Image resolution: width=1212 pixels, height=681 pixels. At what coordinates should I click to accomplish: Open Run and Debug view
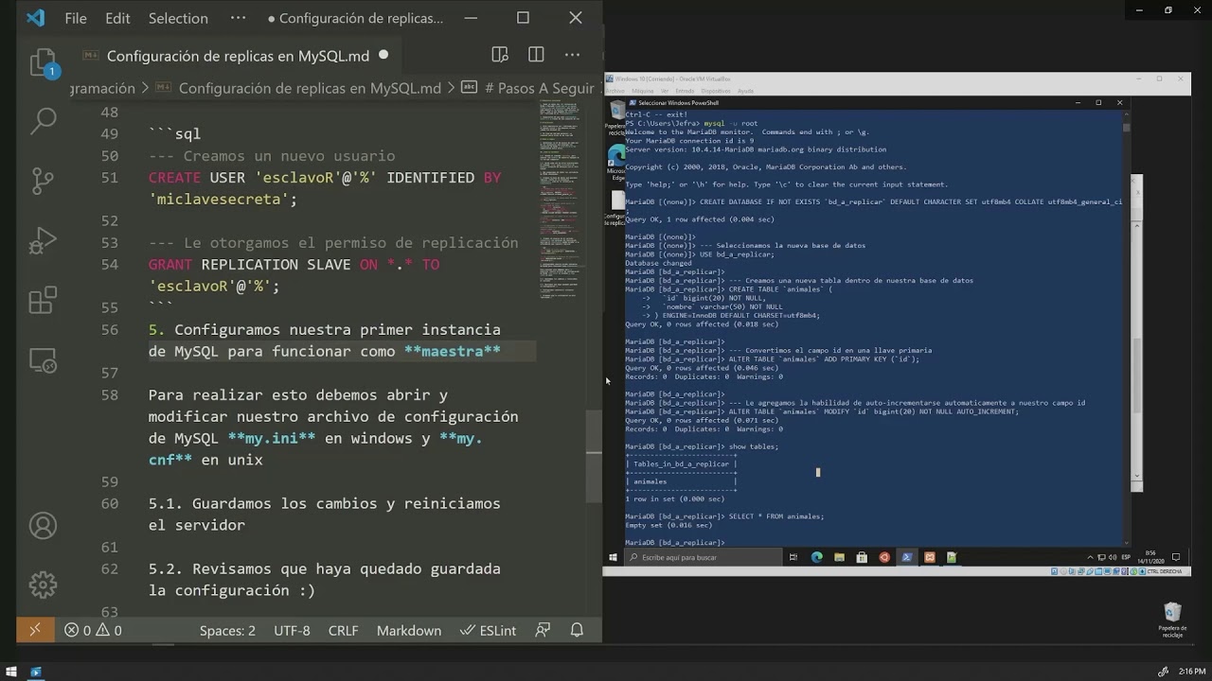(x=43, y=240)
